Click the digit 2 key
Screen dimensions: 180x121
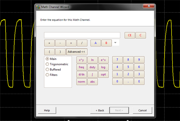pyautogui.click(x=128, y=74)
